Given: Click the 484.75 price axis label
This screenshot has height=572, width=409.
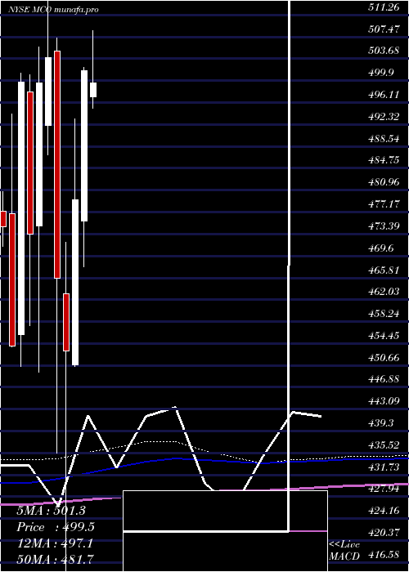Looking at the screenshot, I should (x=384, y=160).
